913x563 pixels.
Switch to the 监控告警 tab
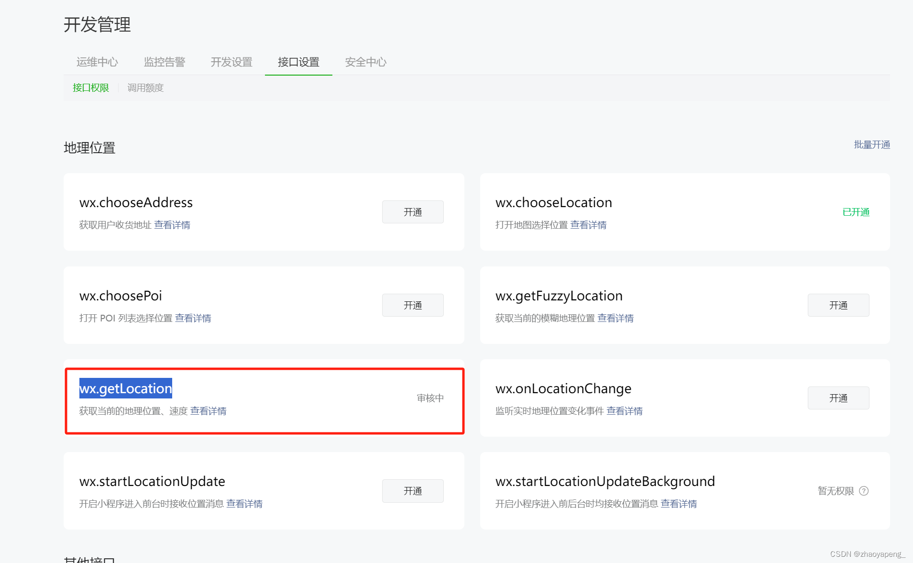(x=165, y=62)
